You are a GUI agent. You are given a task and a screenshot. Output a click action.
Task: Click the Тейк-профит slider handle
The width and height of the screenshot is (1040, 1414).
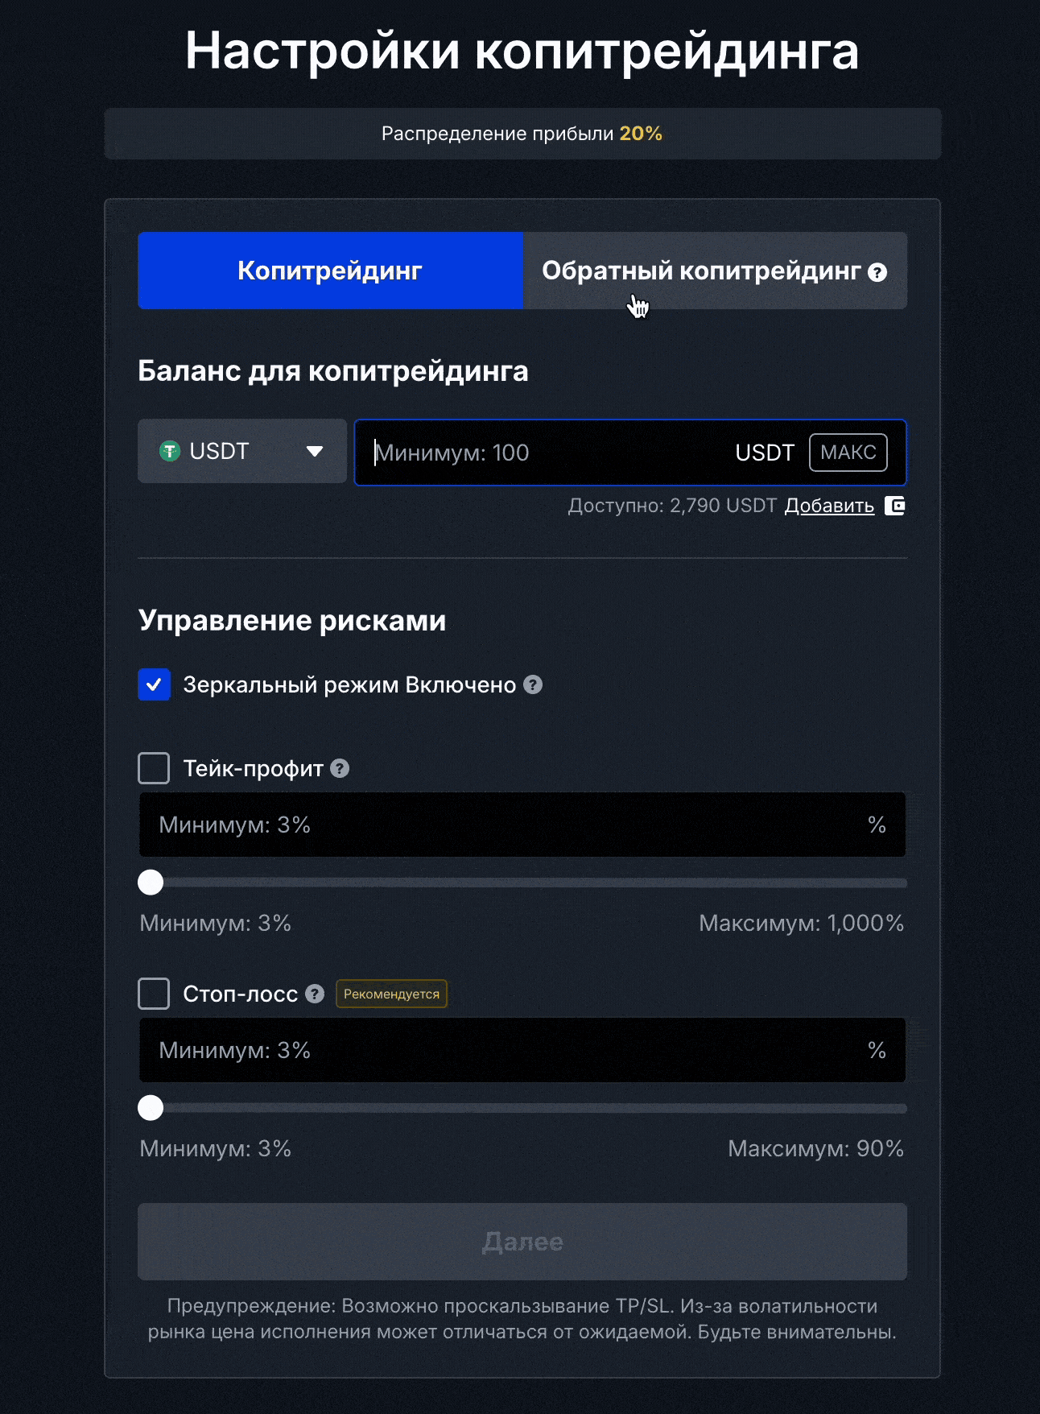click(151, 883)
